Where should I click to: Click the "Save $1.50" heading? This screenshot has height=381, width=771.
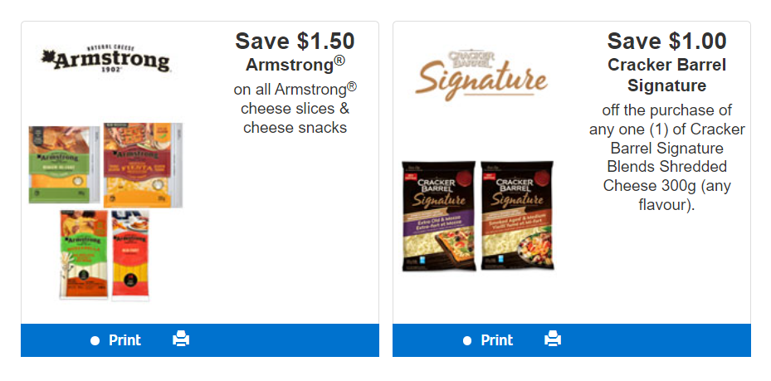click(x=295, y=41)
